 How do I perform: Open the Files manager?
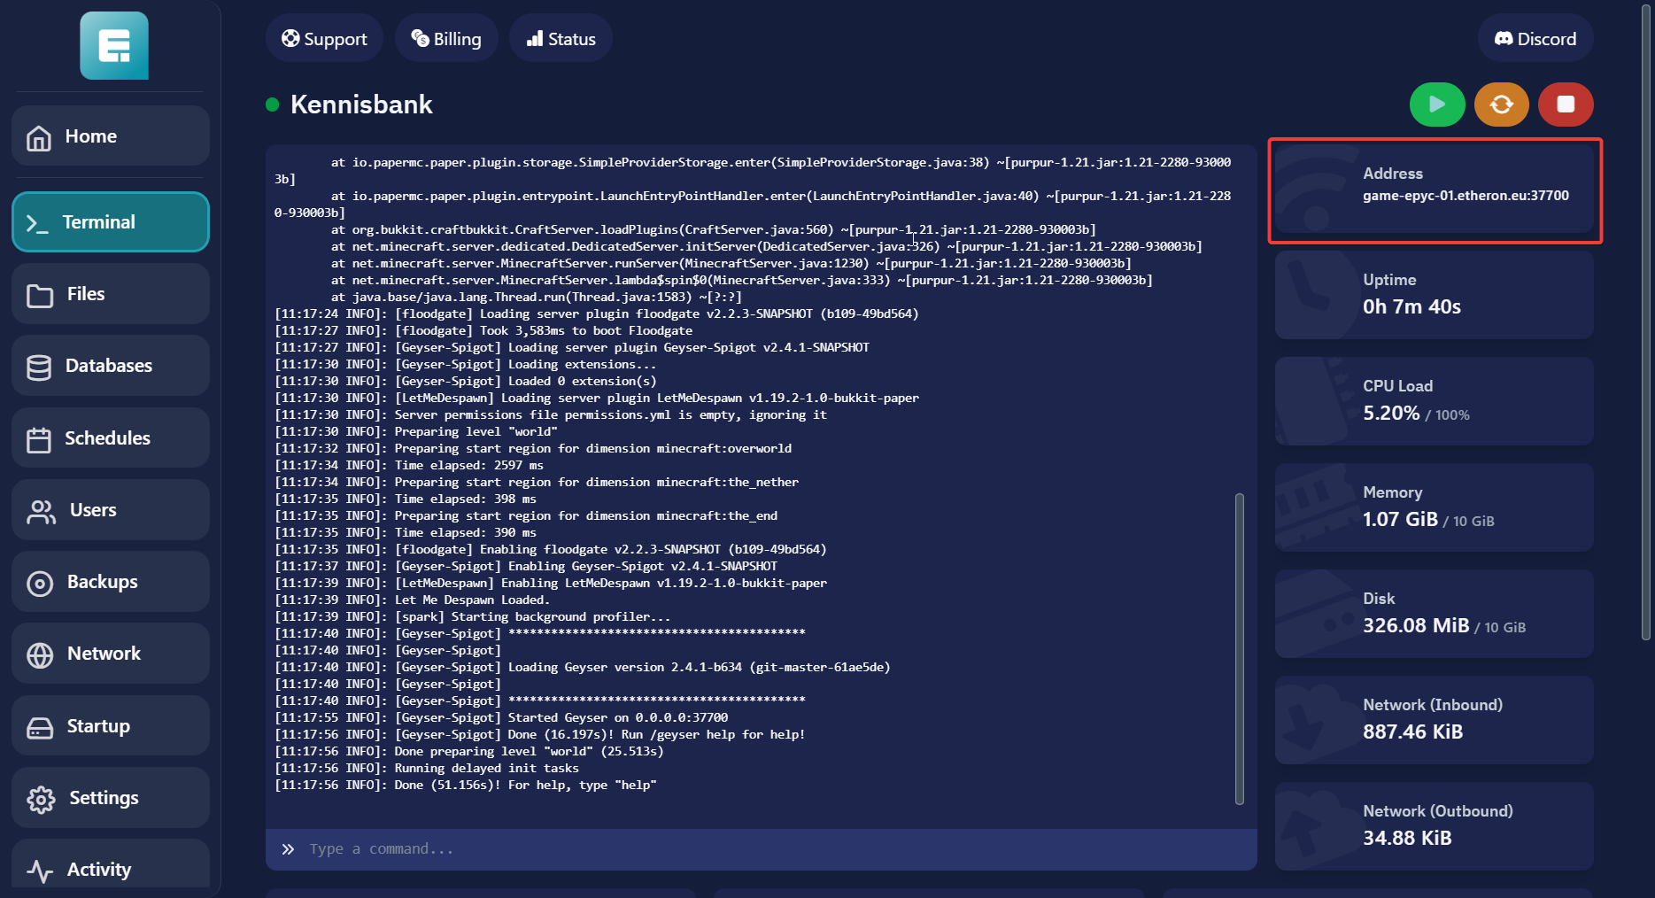click(x=111, y=294)
